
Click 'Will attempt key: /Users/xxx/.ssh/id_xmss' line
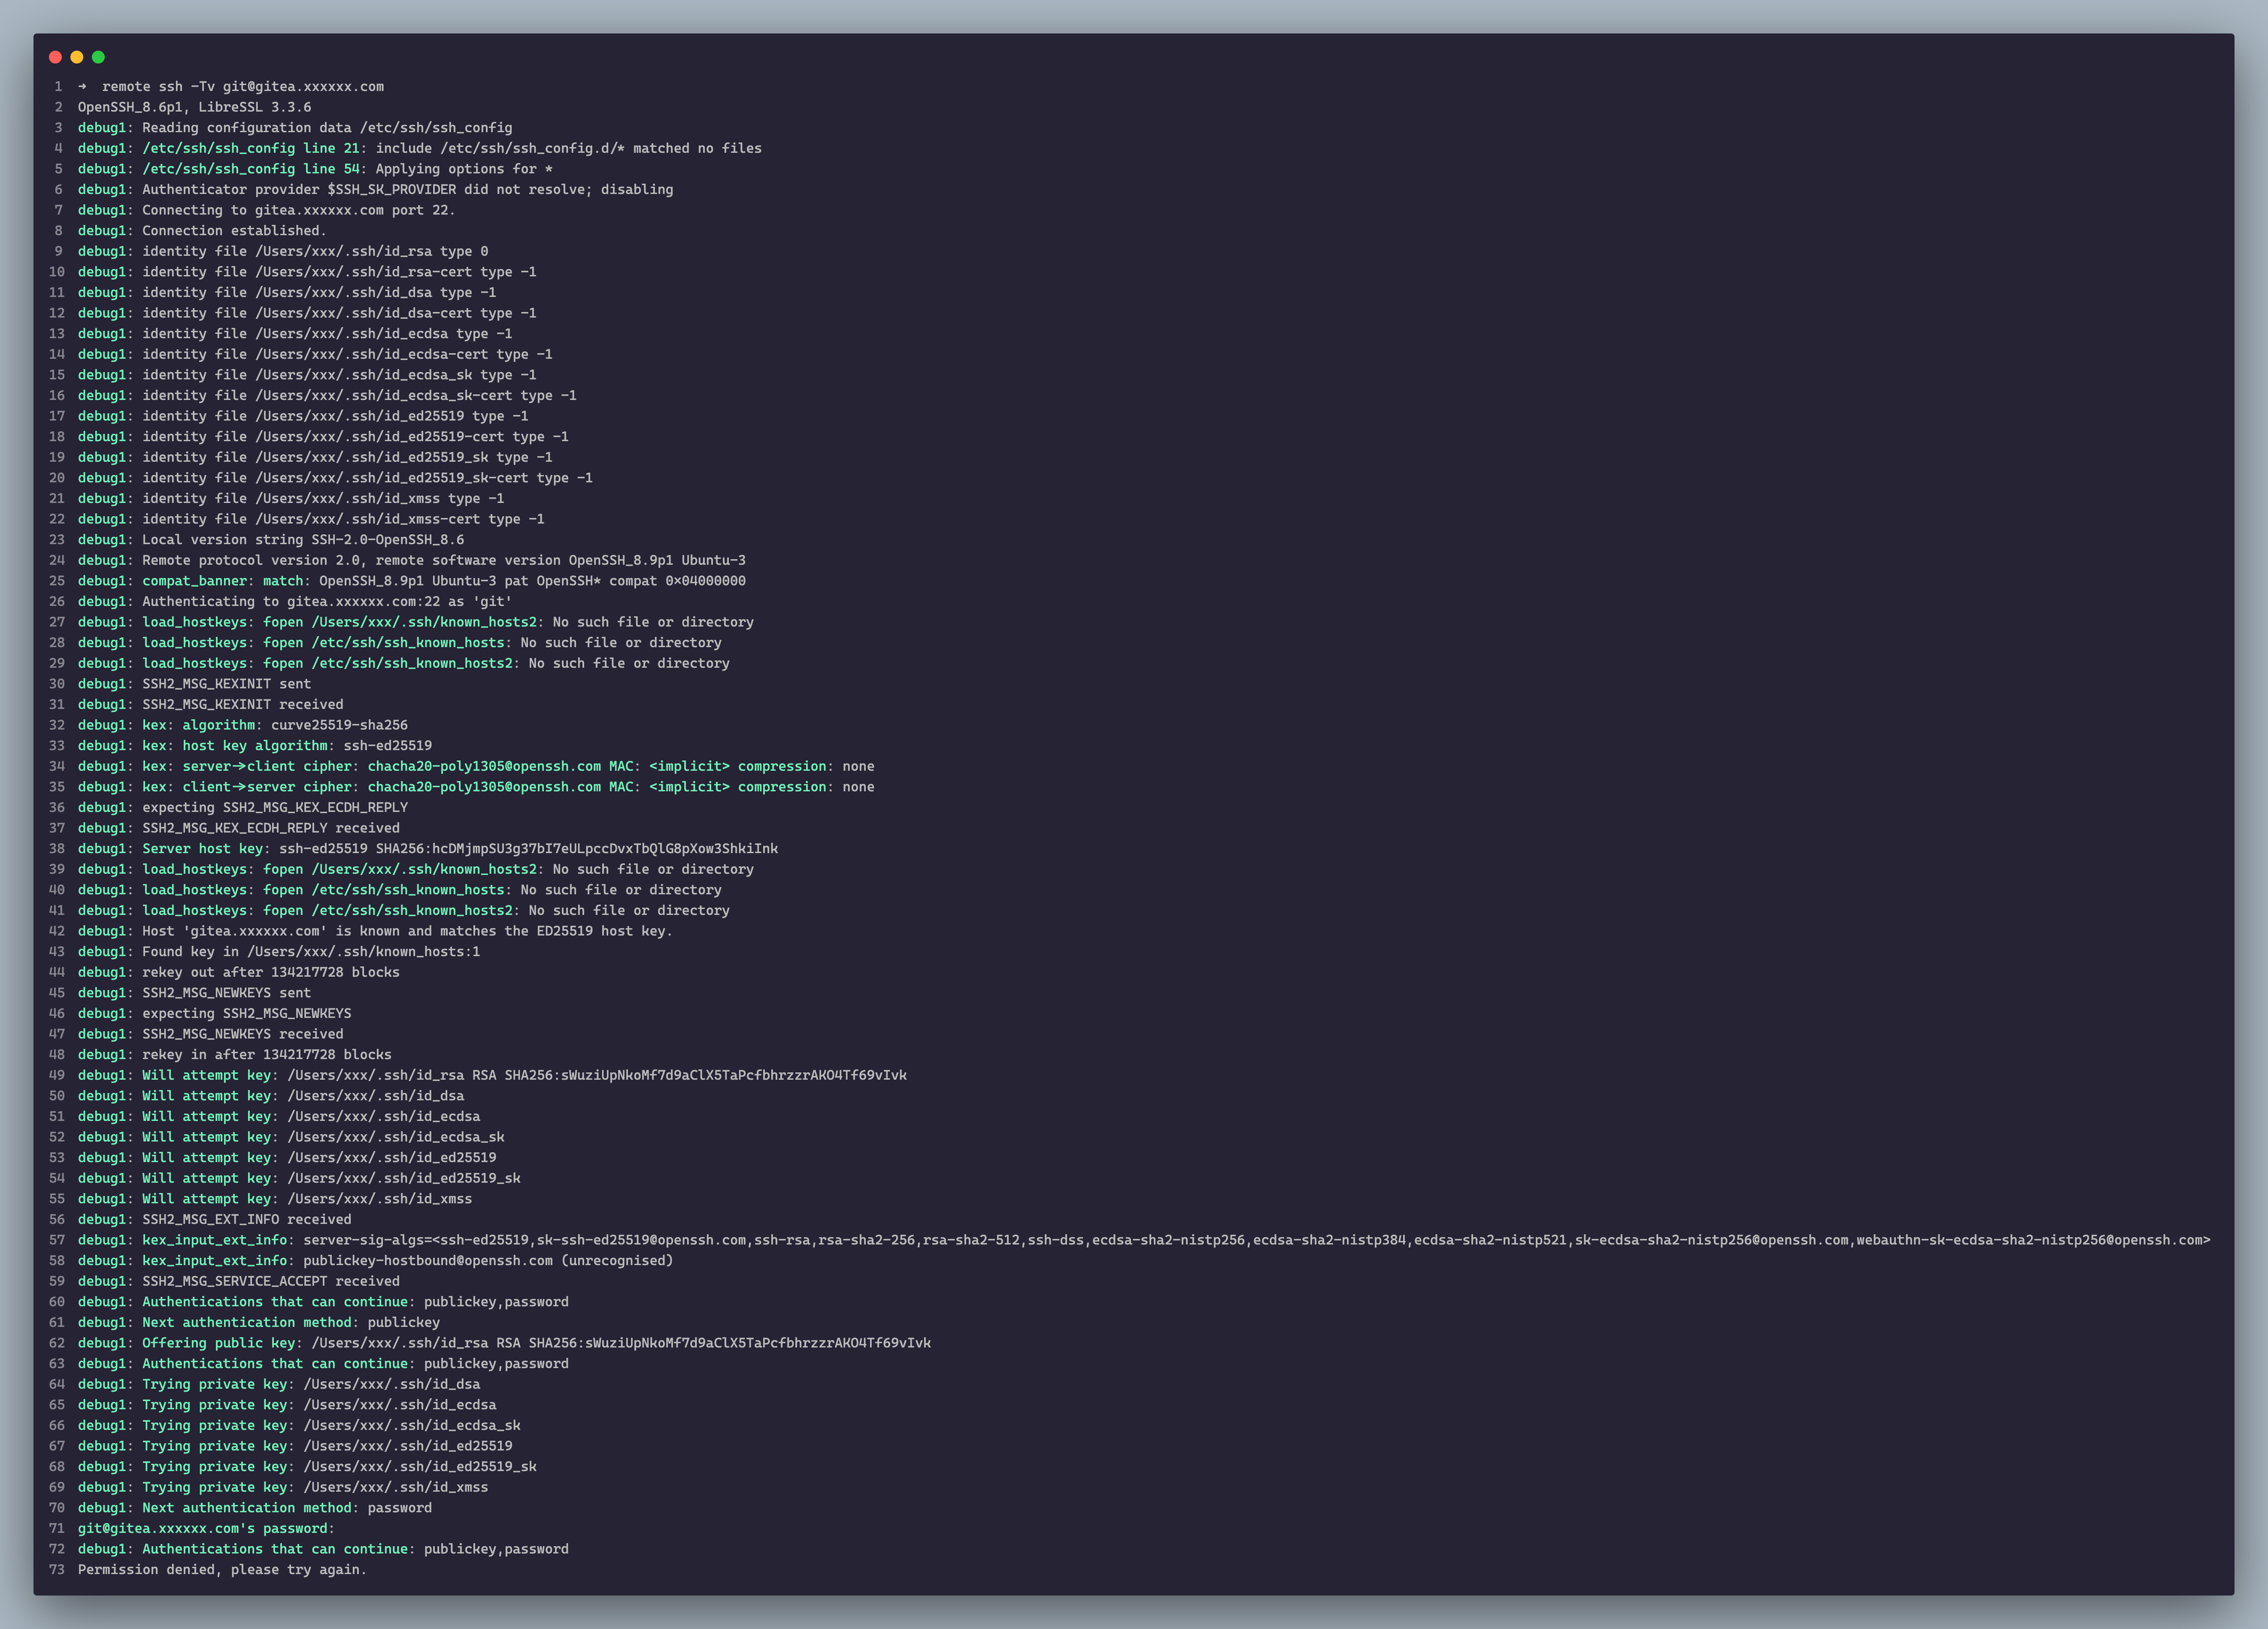275,1199
